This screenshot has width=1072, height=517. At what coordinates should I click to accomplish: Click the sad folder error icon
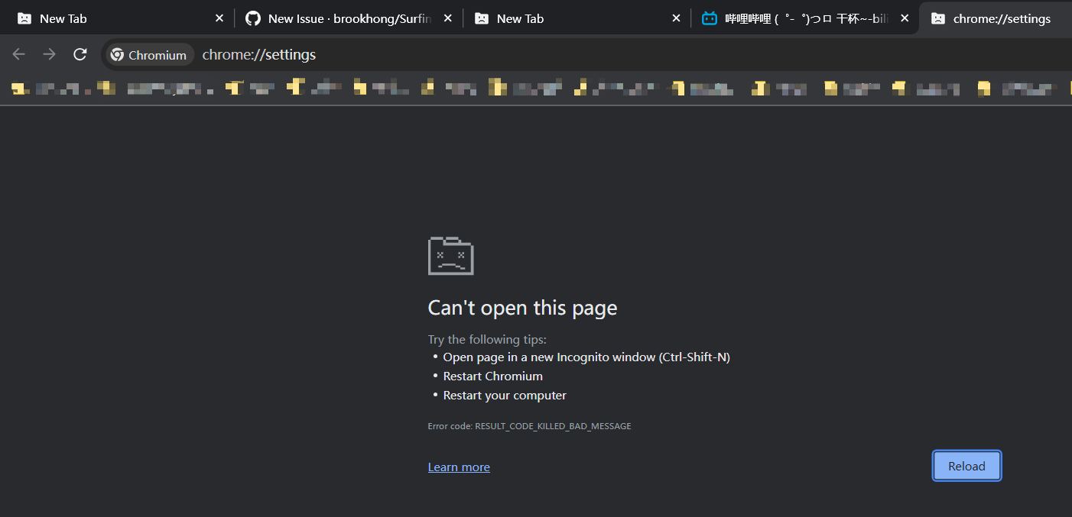(x=450, y=256)
